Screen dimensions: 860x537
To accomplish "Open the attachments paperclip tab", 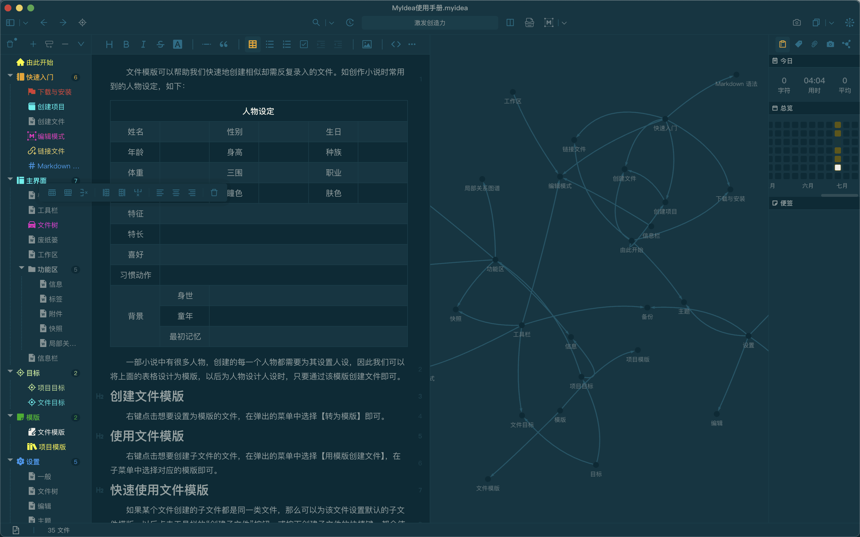I will (814, 44).
